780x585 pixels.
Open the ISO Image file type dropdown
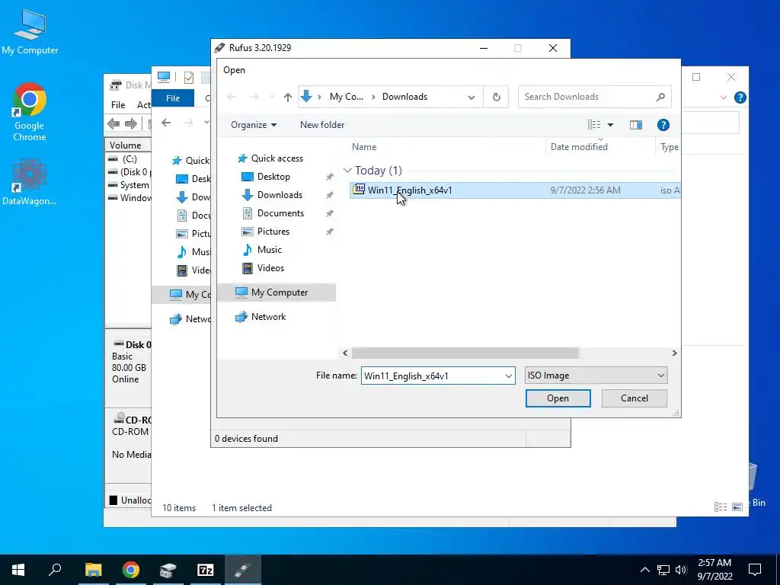coord(596,376)
